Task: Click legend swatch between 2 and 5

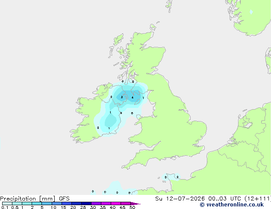Action: coord(37,203)
